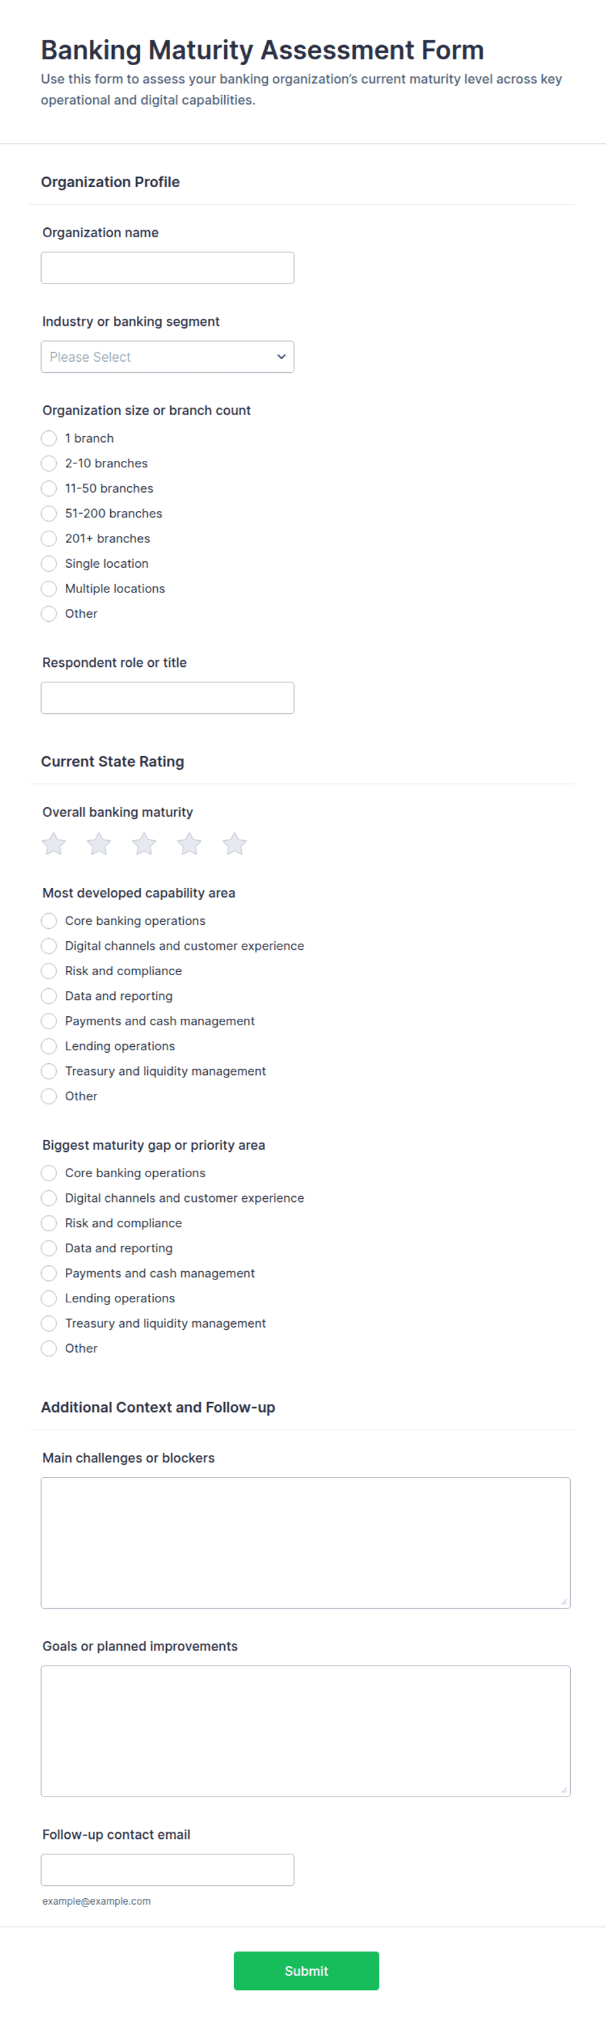
Task: Click inside the Main challenges or blockers box
Action: click(306, 1543)
